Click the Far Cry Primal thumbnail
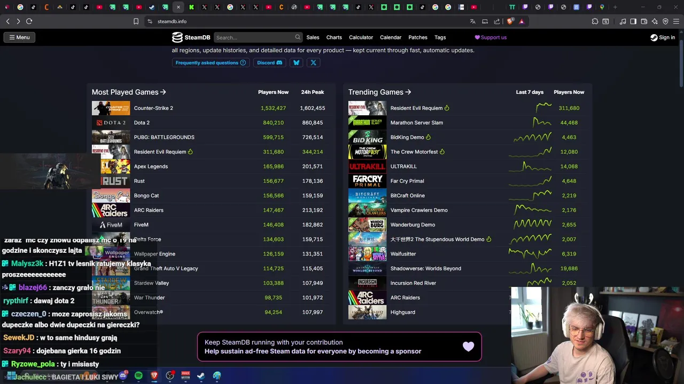The image size is (684, 384). [x=367, y=181]
